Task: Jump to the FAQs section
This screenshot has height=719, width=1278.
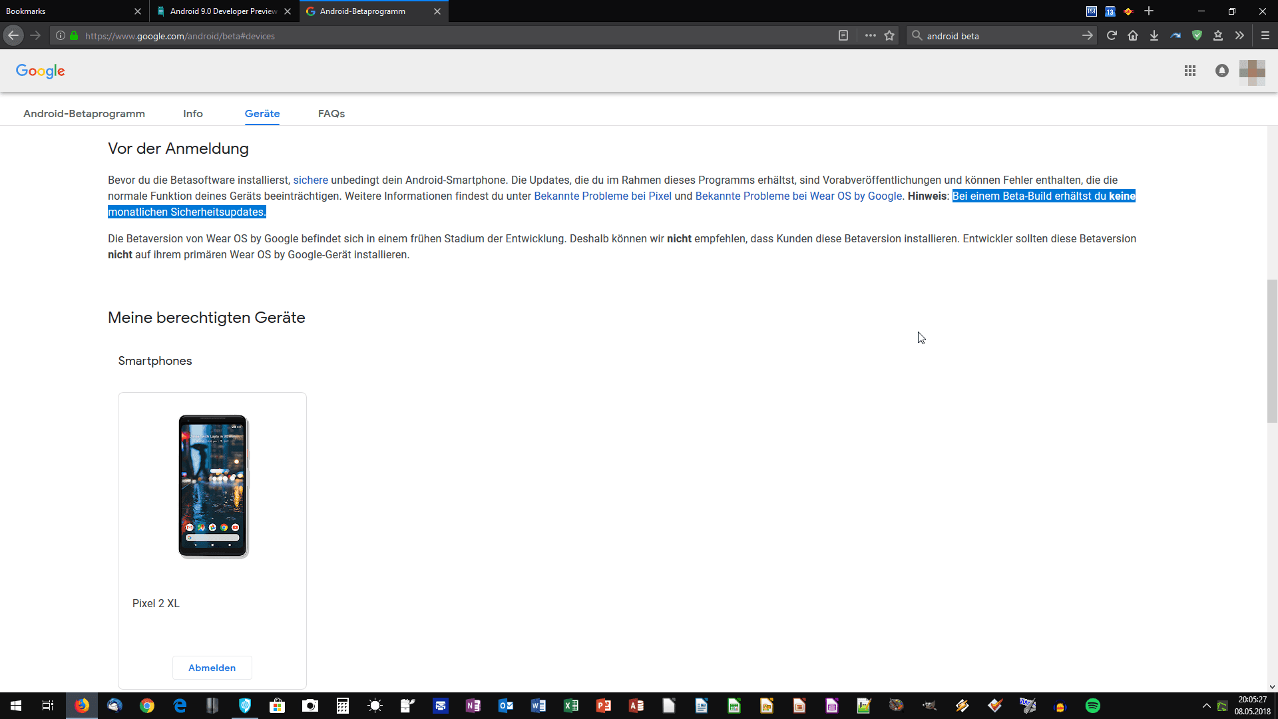Action: [331, 114]
